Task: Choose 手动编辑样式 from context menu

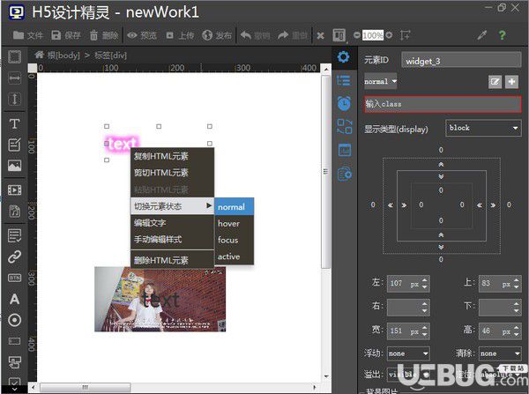Action: point(172,240)
